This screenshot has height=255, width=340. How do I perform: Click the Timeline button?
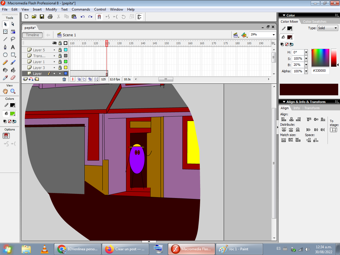32,35
